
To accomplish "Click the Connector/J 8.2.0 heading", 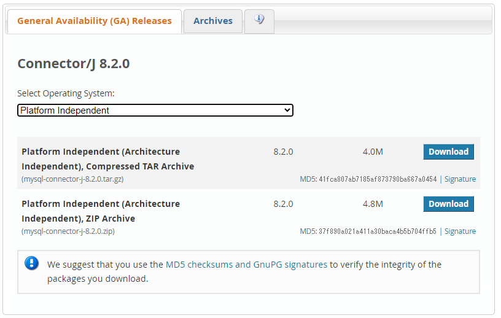I will tap(74, 64).
